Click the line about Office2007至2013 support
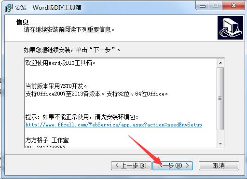247x179 pixels. point(96,94)
